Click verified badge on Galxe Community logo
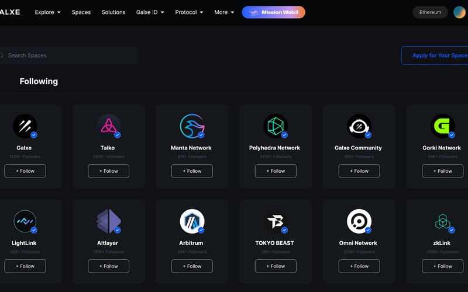This screenshot has height=292, width=468. point(368,135)
